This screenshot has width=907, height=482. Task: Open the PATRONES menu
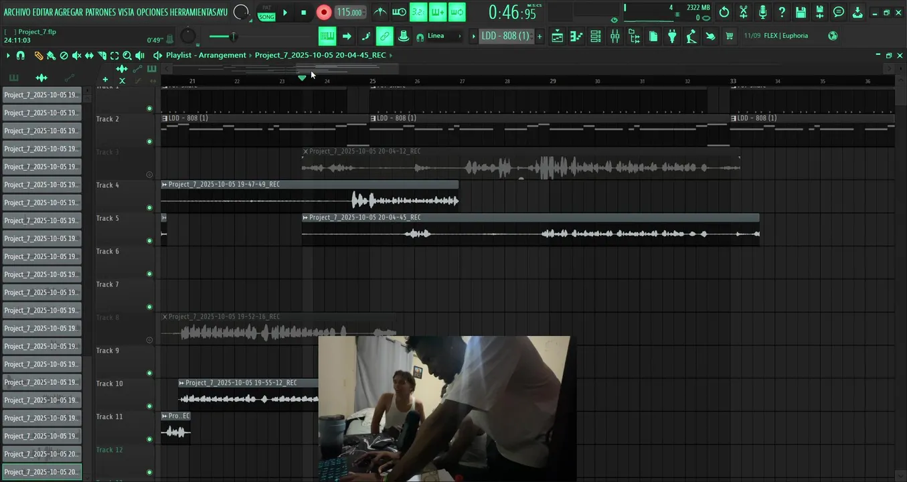100,12
